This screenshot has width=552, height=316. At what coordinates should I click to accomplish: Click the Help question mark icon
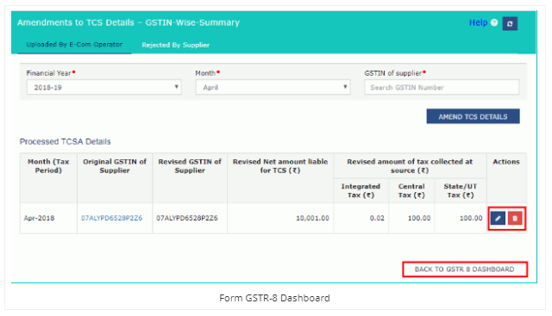click(494, 22)
